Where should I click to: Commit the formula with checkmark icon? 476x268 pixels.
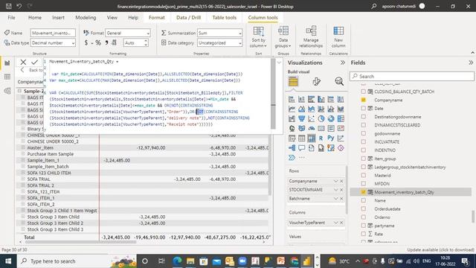(35, 62)
